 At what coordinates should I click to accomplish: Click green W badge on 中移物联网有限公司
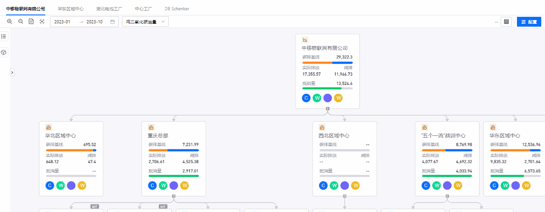click(x=317, y=98)
